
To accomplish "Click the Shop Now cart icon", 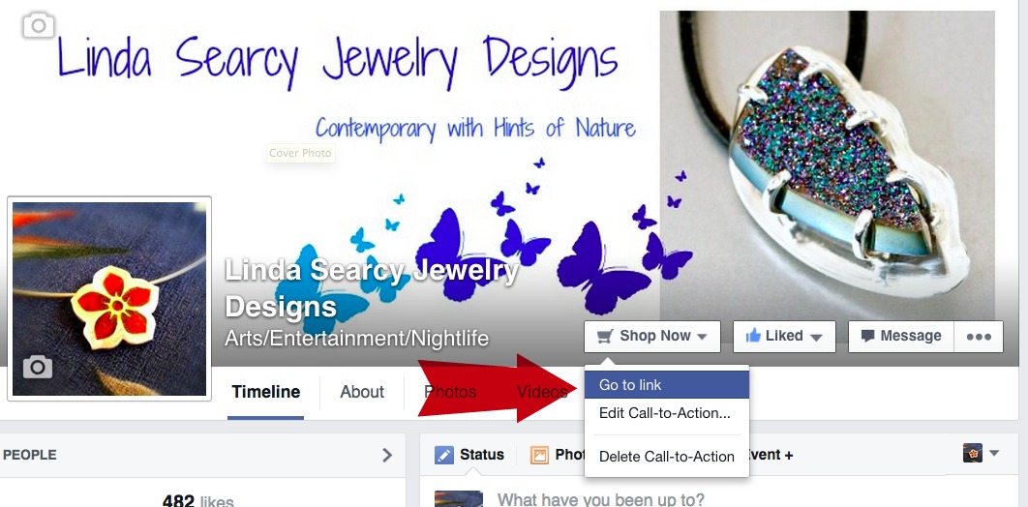I will pyautogui.click(x=605, y=336).
